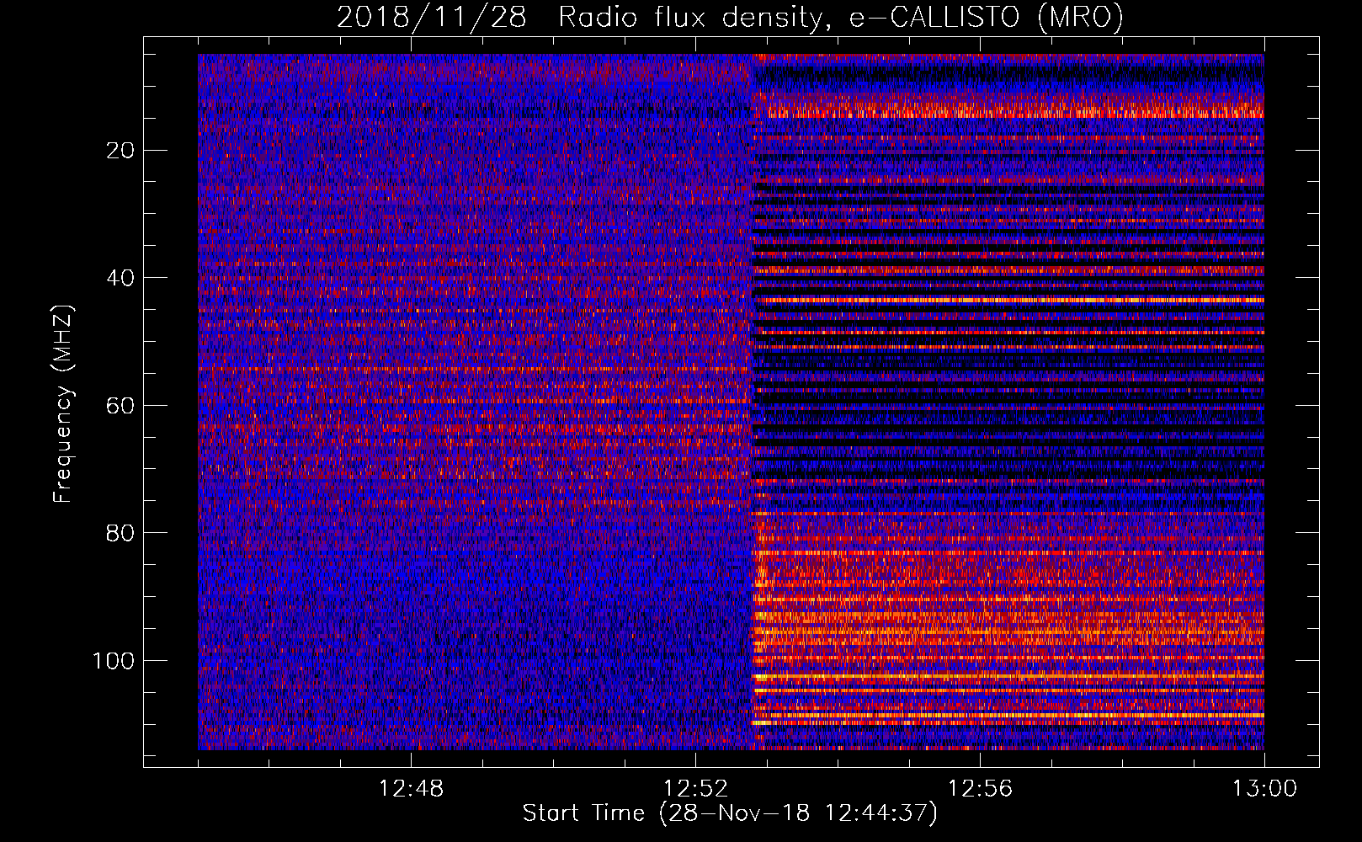The width and height of the screenshot is (1362, 842).
Task: Click the time tick label '13:00'
Action: click(x=1264, y=789)
